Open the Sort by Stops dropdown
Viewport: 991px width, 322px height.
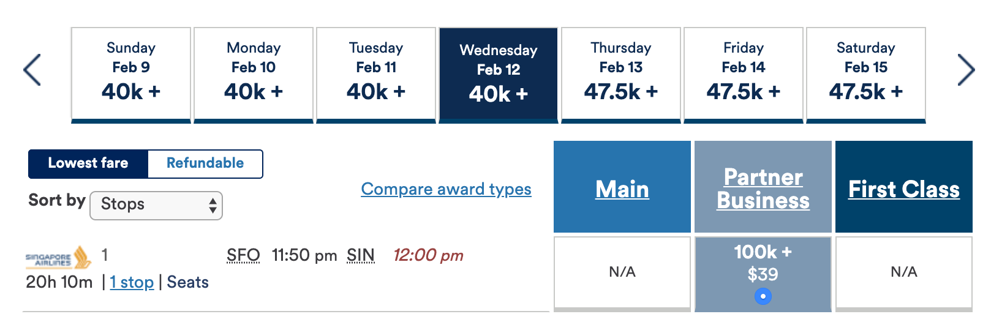[156, 205]
